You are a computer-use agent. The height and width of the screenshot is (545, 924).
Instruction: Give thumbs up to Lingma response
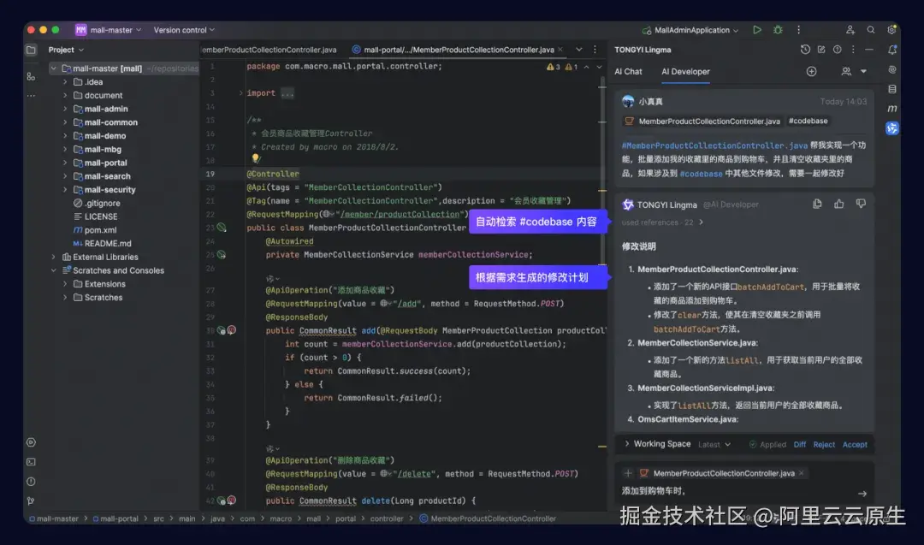[x=838, y=204]
